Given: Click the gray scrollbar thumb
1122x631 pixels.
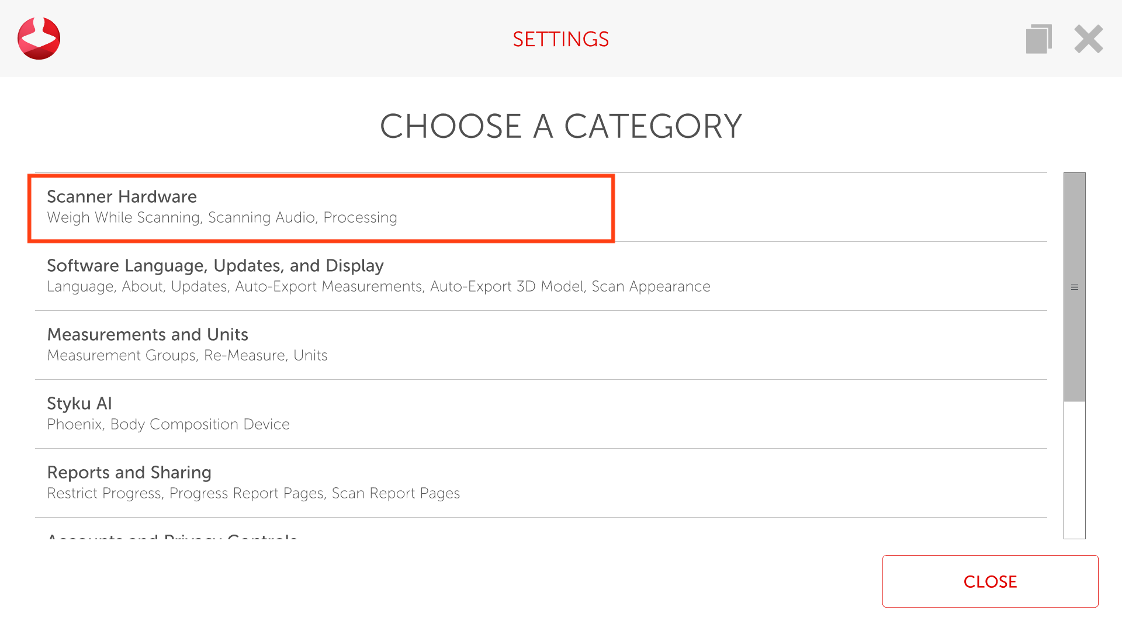Looking at the screenshot, I should click(x=1074, y=234).
